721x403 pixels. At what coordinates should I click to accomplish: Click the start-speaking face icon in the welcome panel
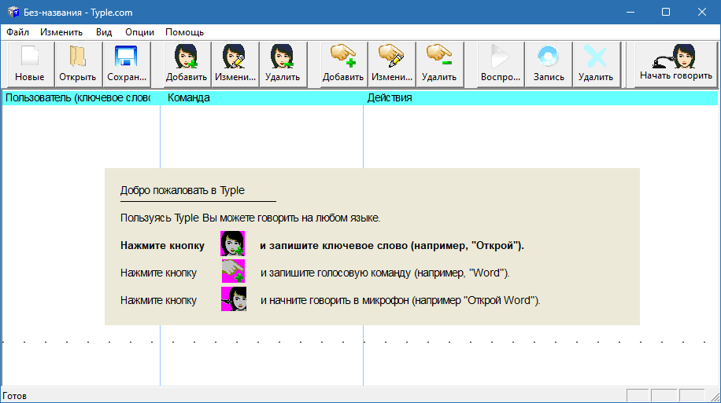234,299
